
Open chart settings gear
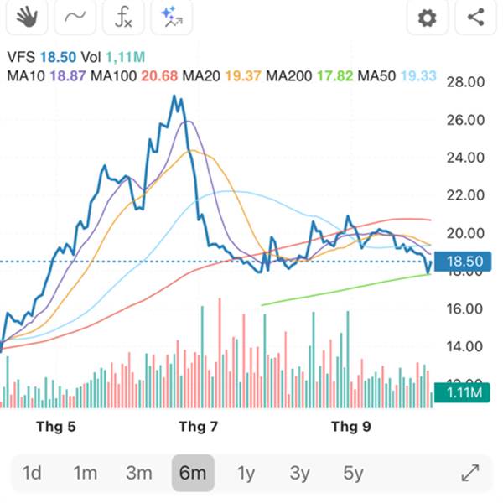tap(428, 17)
